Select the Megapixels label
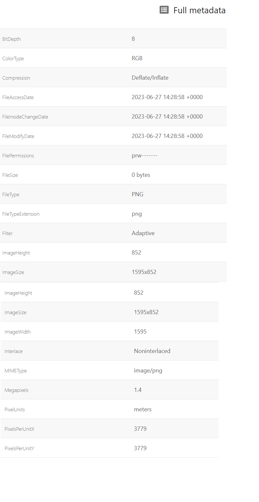 click(x=16, y=390)
